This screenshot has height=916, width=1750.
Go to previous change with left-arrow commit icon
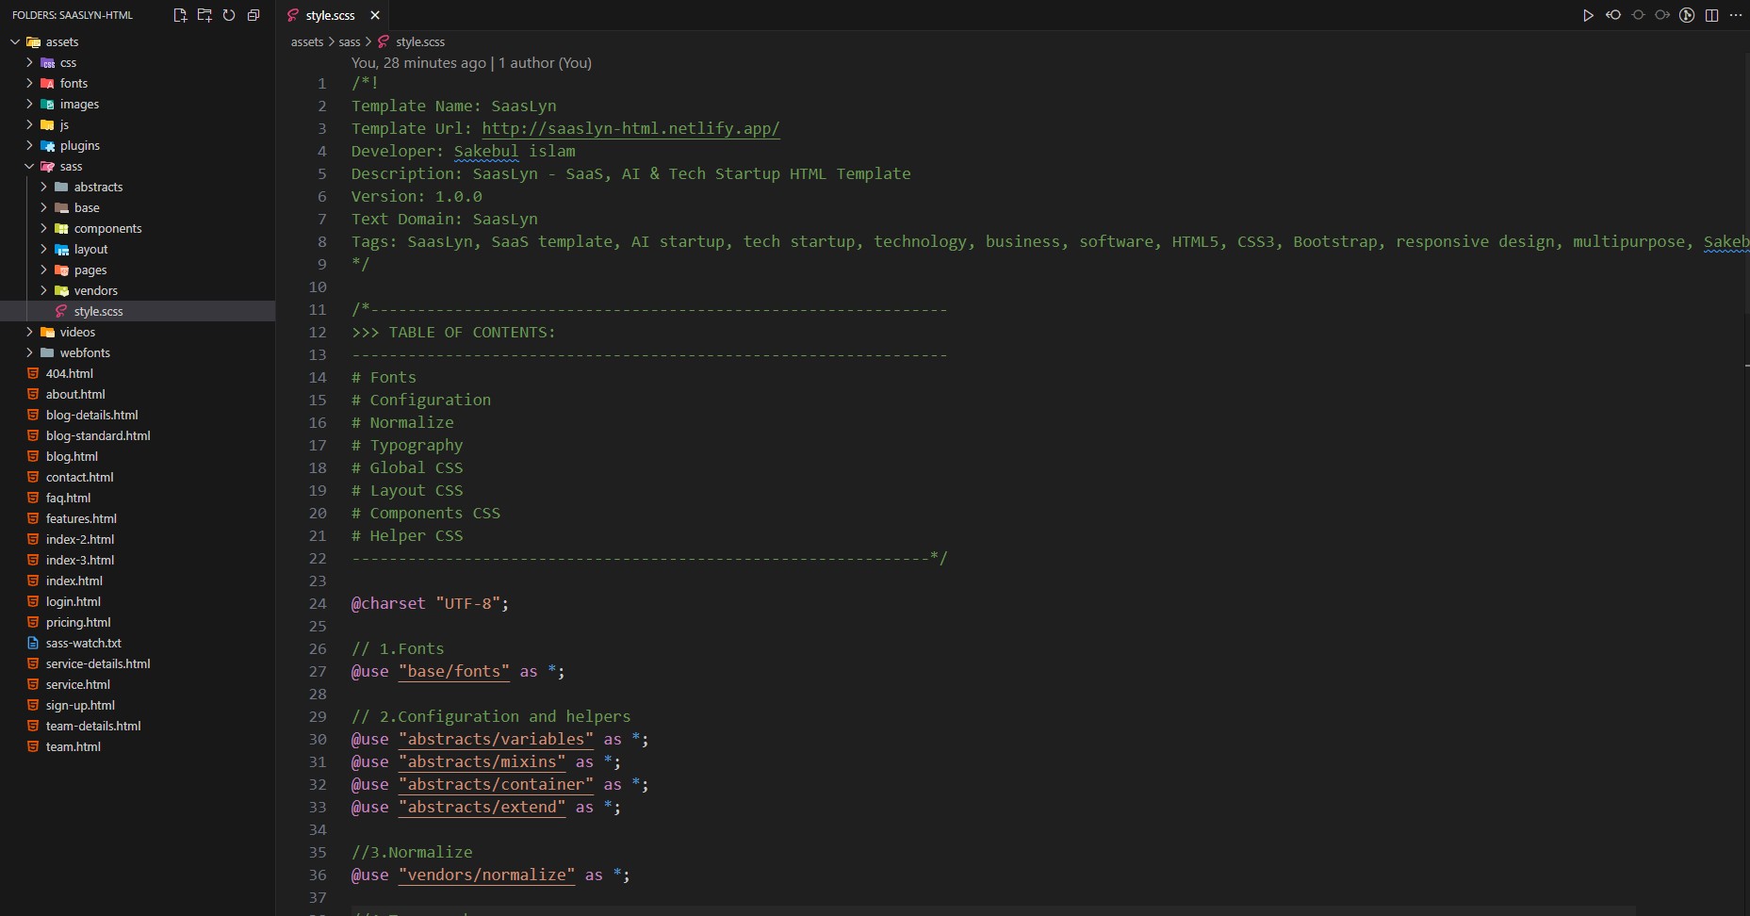pyautogui.click(x=1613, y=15)
